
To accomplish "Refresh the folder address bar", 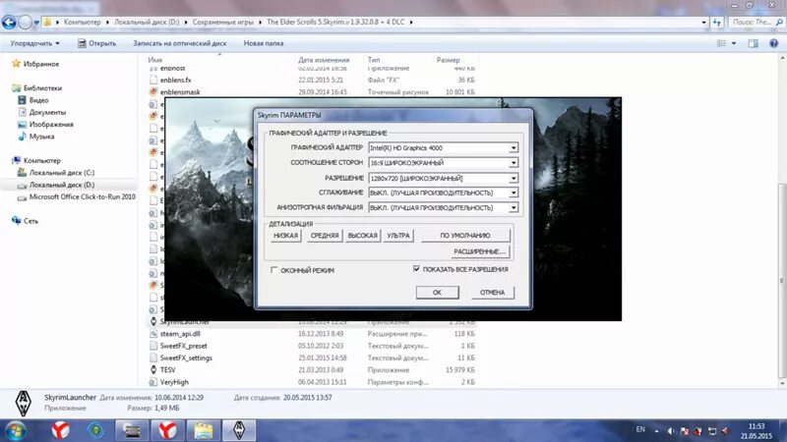I will click(717, 22).
